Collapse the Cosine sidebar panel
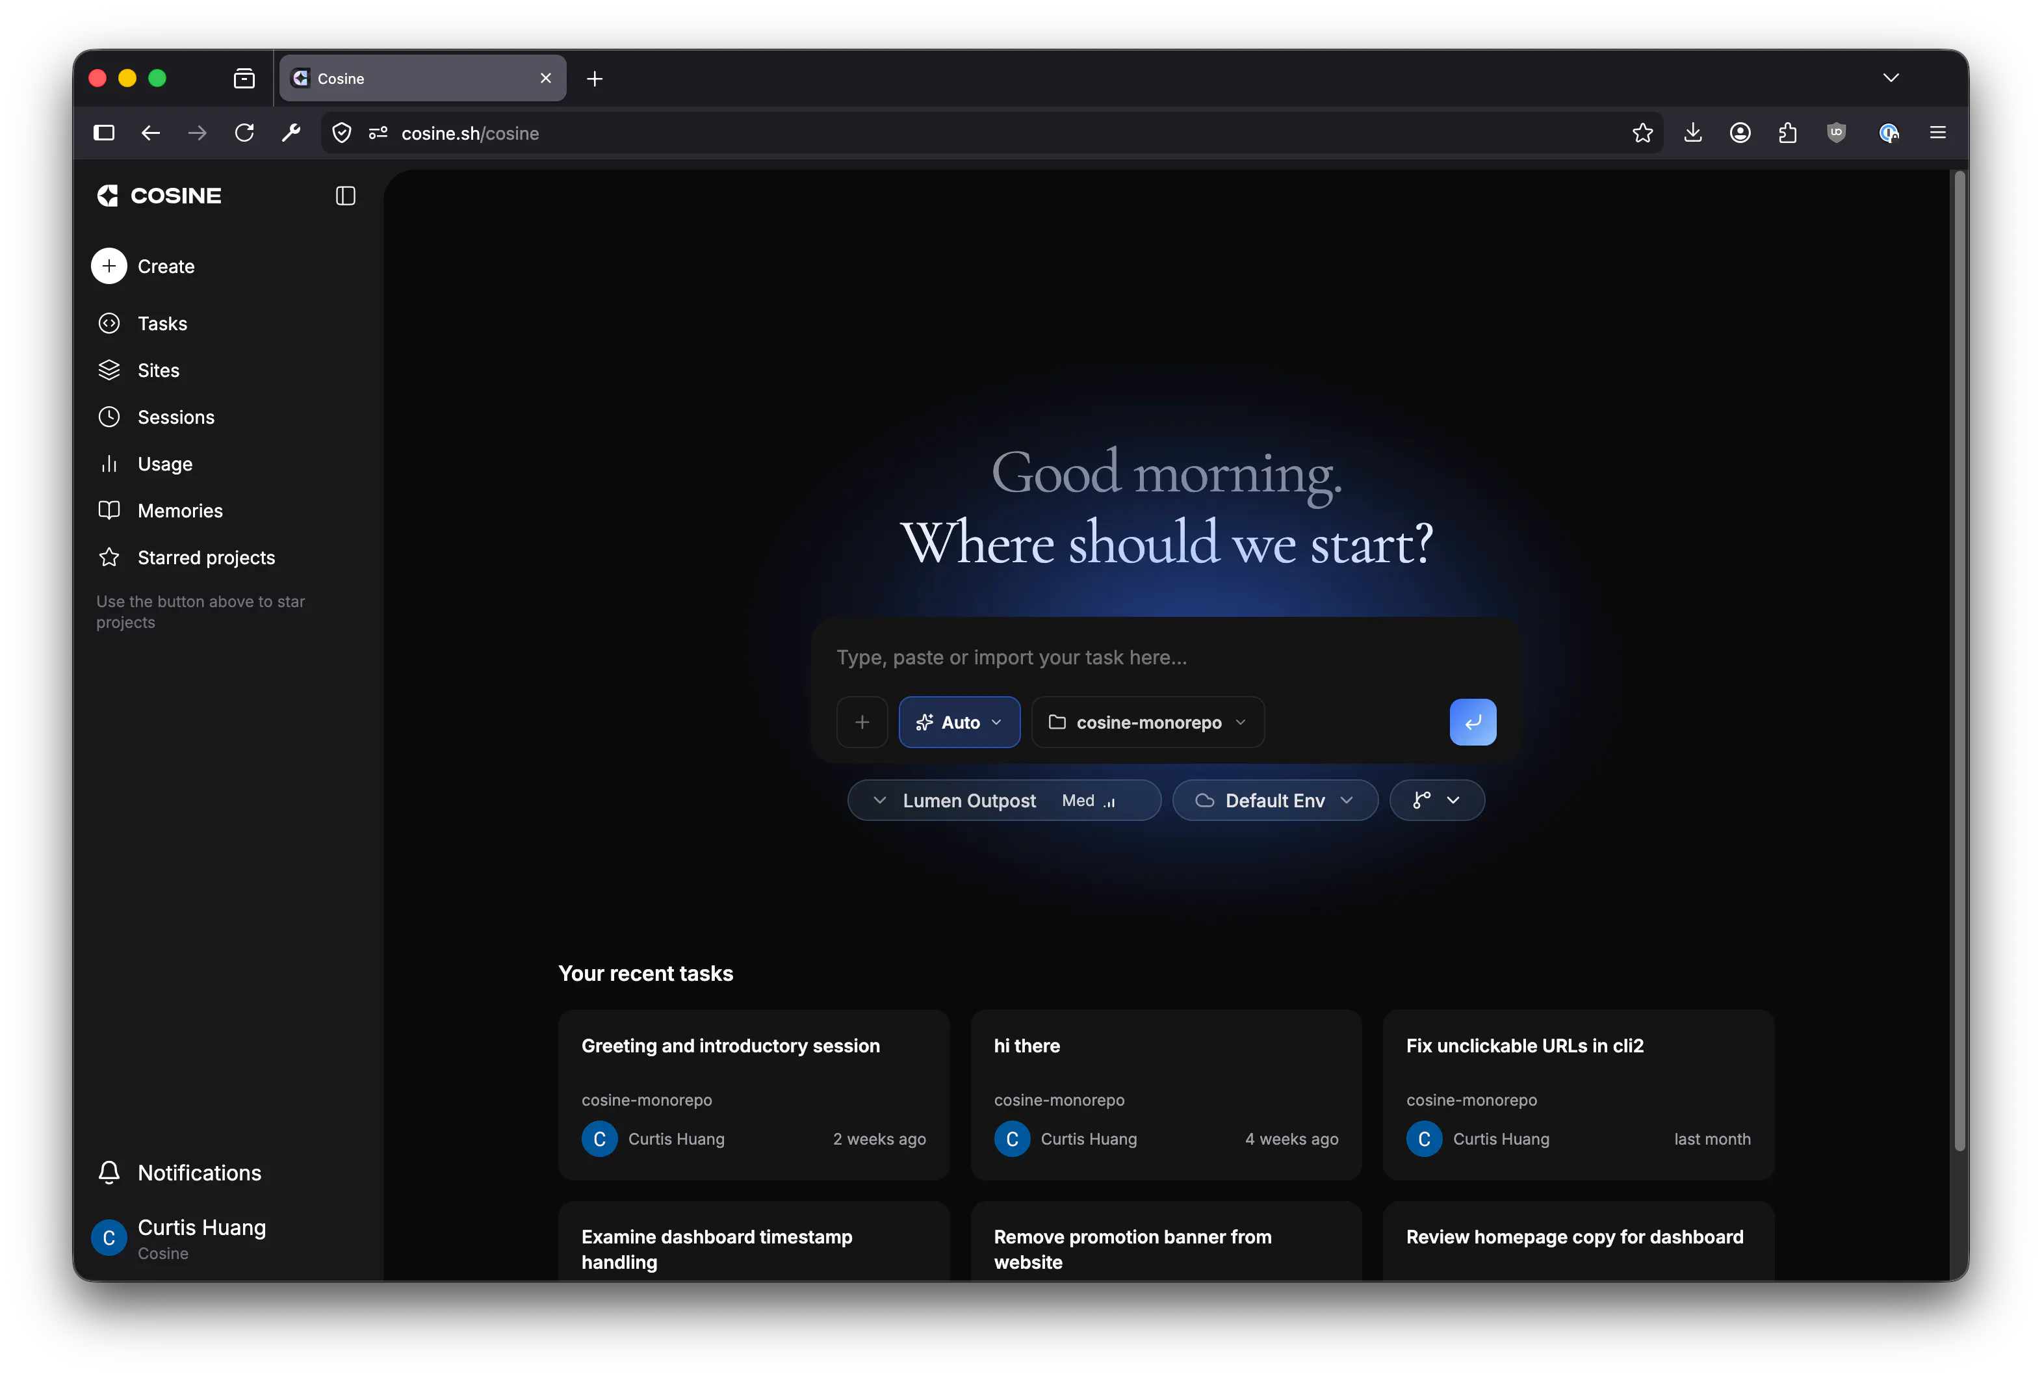 coord(345,196)
